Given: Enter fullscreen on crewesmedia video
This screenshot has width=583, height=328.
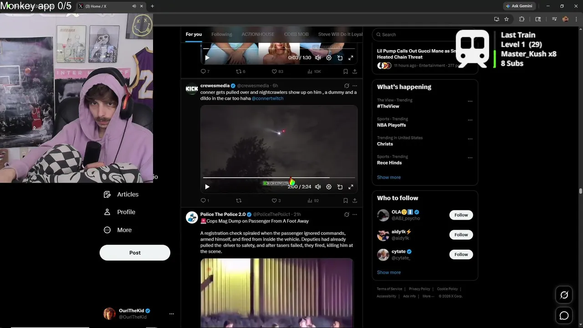Looking at the screenshot, I should coord(351,187).
